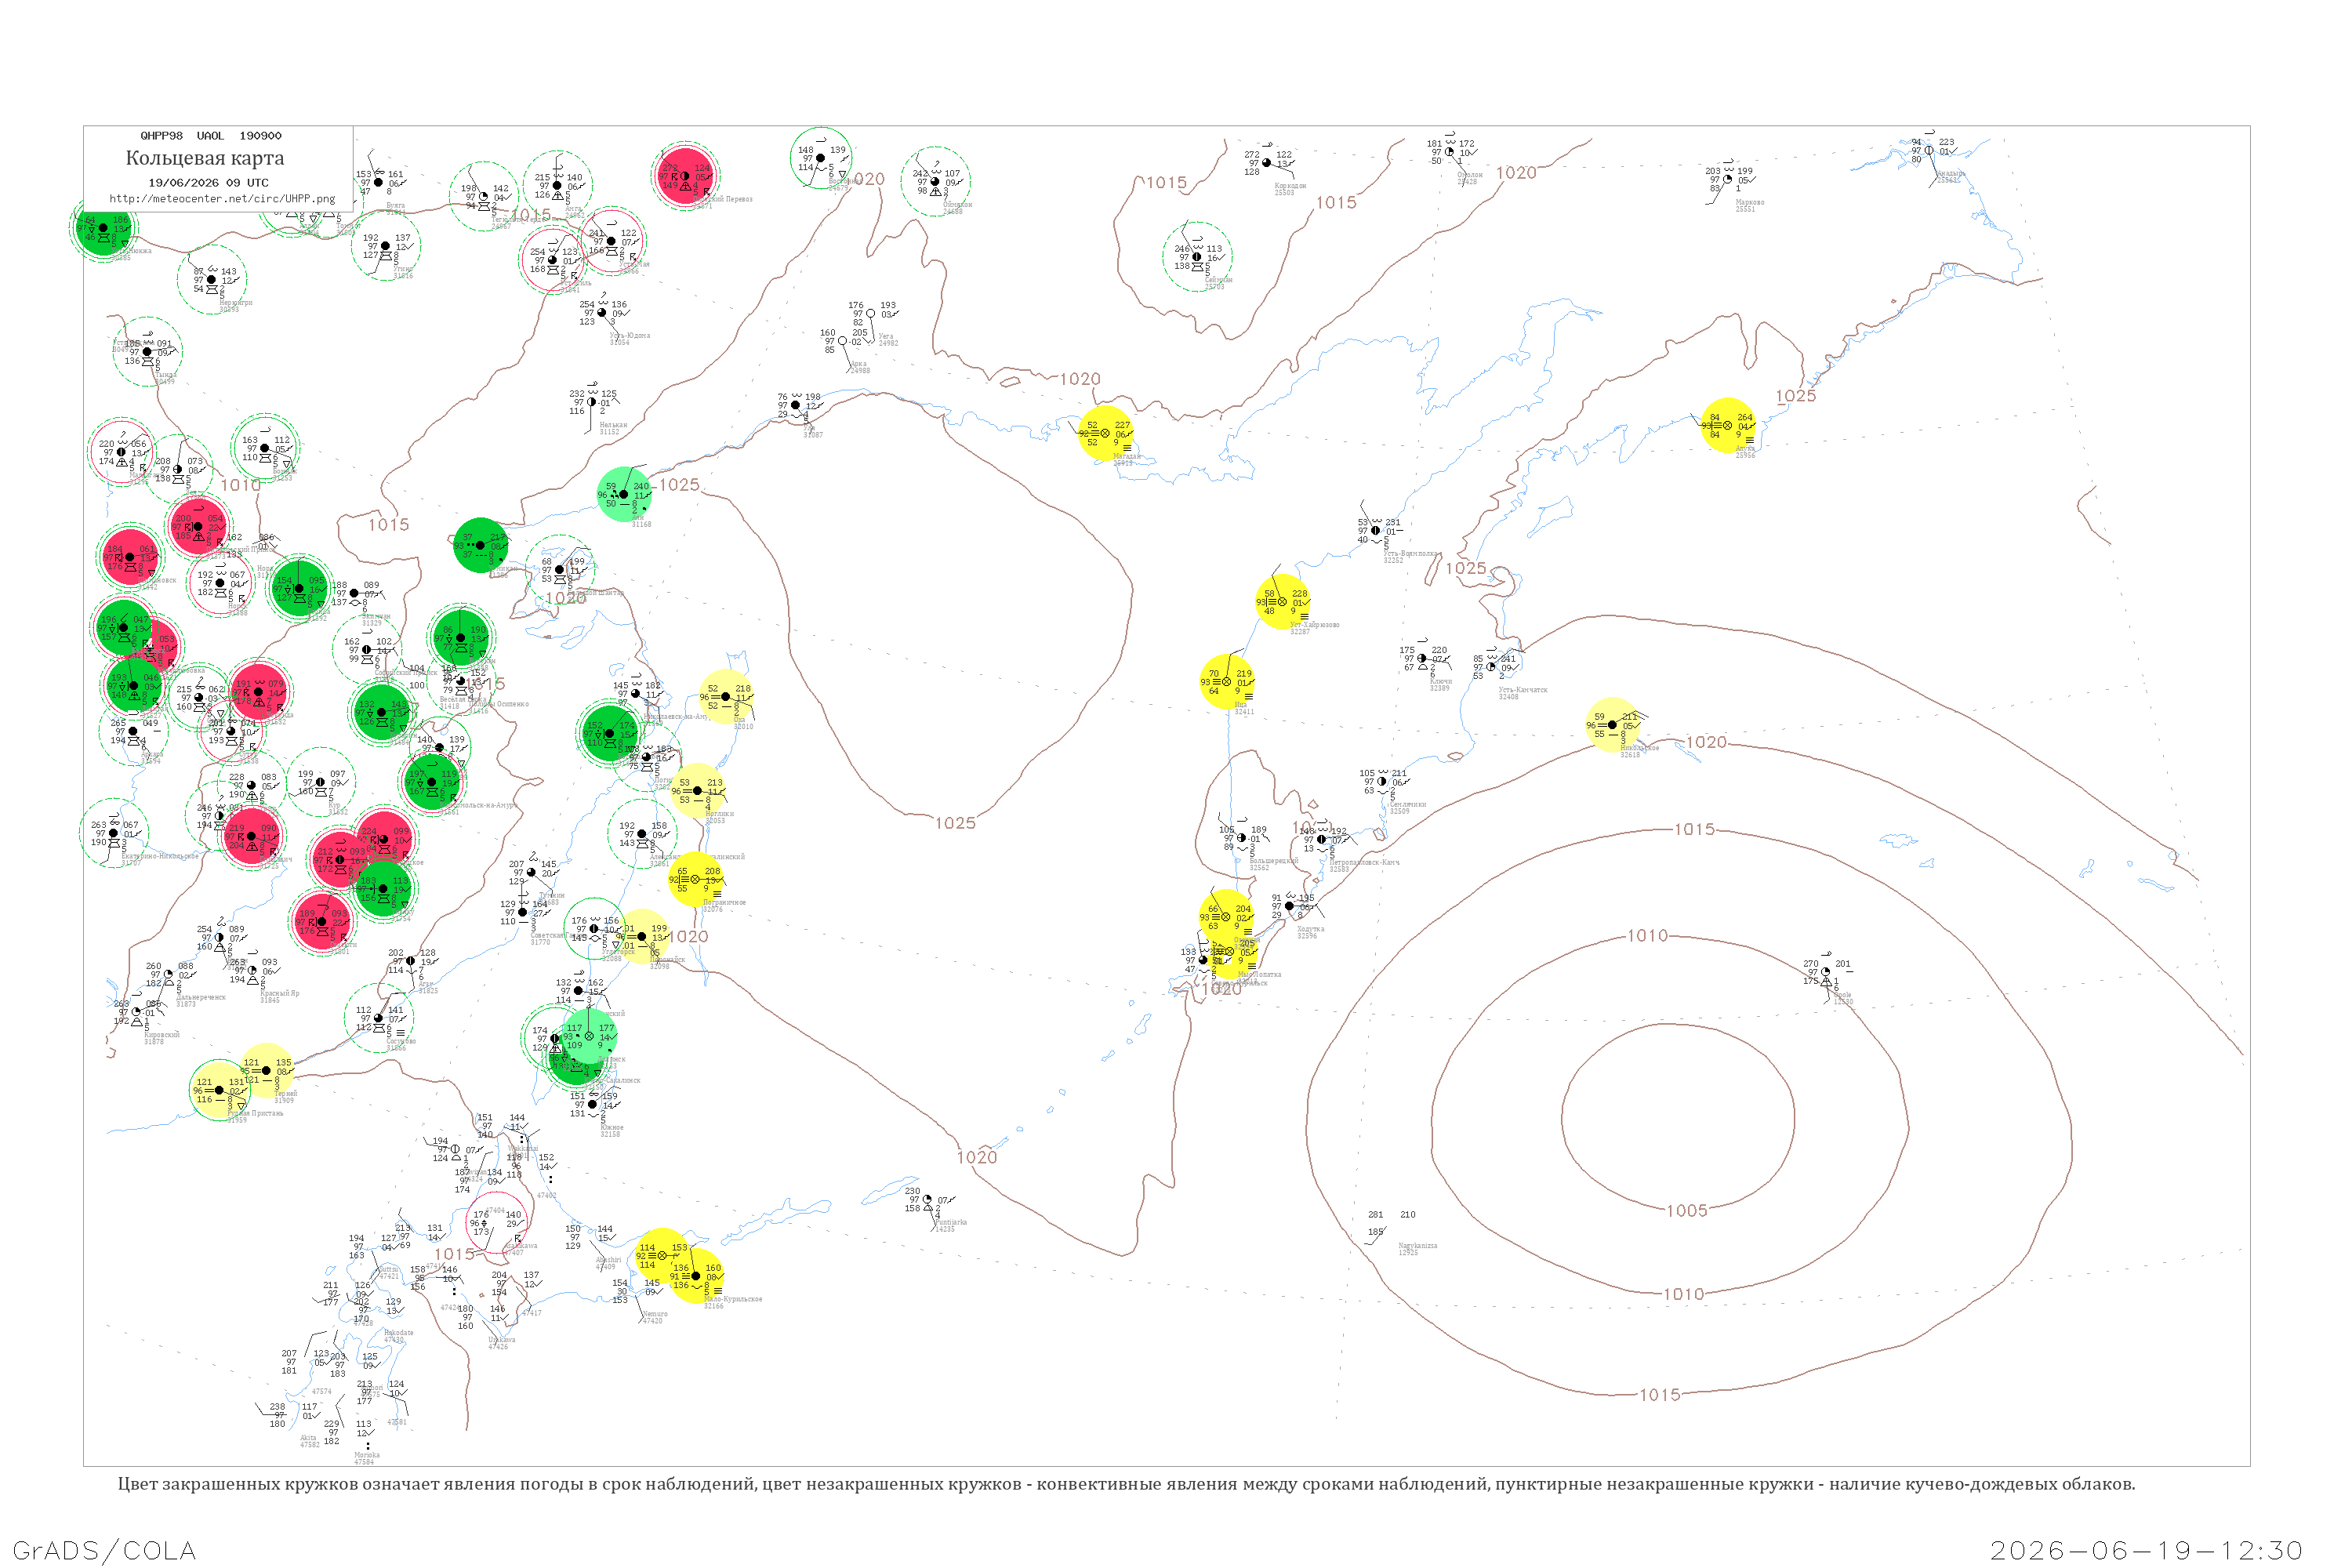
Task: Click the light green Аян station circle
Action: (624, 494)
